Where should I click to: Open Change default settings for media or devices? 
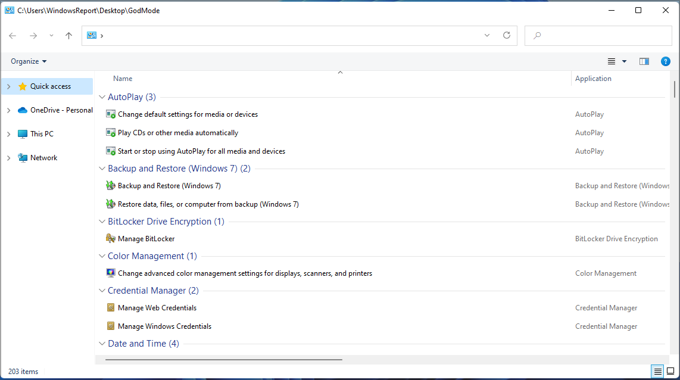pos(188,114)
